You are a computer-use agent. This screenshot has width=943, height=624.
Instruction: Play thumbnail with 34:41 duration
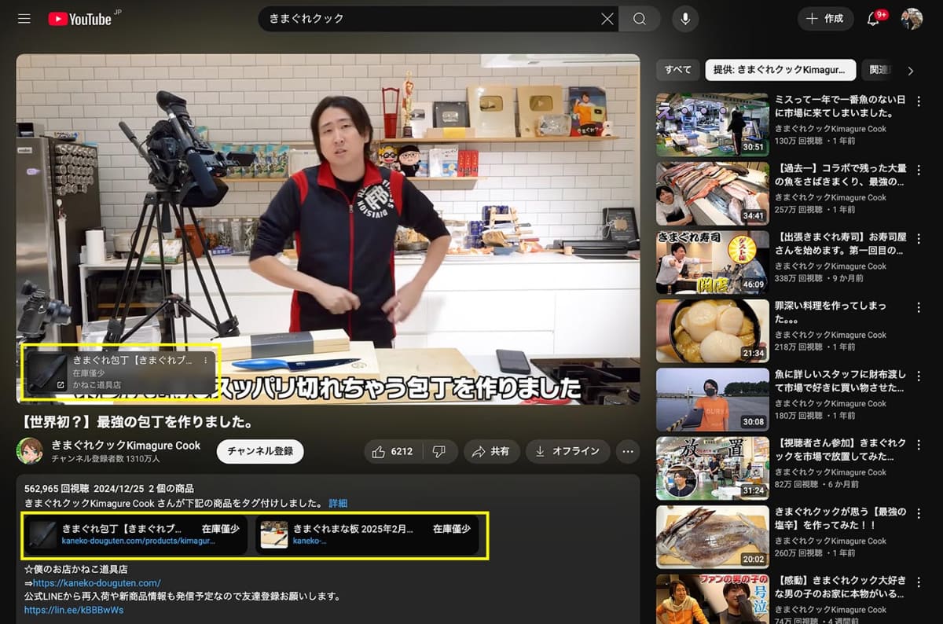(713, 194)
